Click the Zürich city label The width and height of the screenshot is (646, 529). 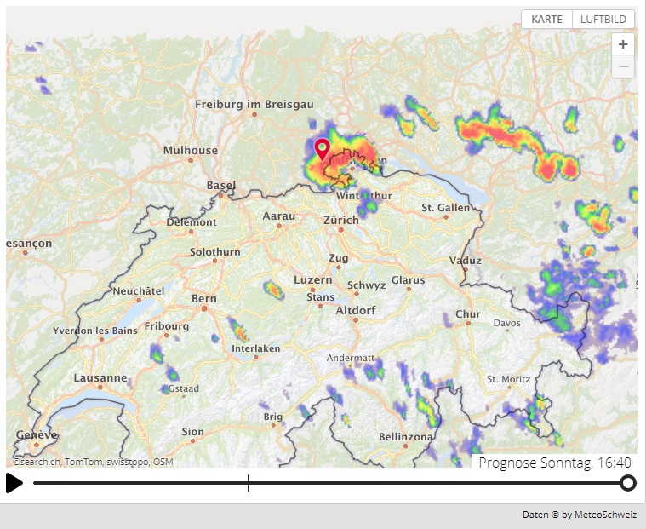(x=341, y=220)
